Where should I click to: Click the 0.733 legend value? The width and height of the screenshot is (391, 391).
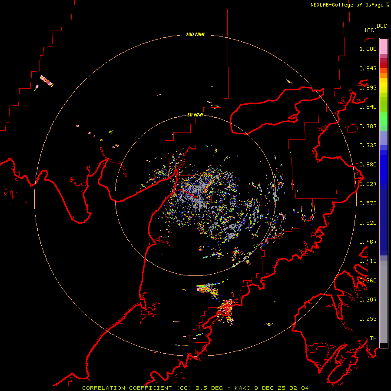(368, 146)
